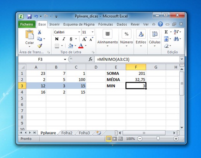Image resolution: width=201 pixels, height=158 pixels.
Task: Open the Ficheiro menu
Action: pos(27,24)
